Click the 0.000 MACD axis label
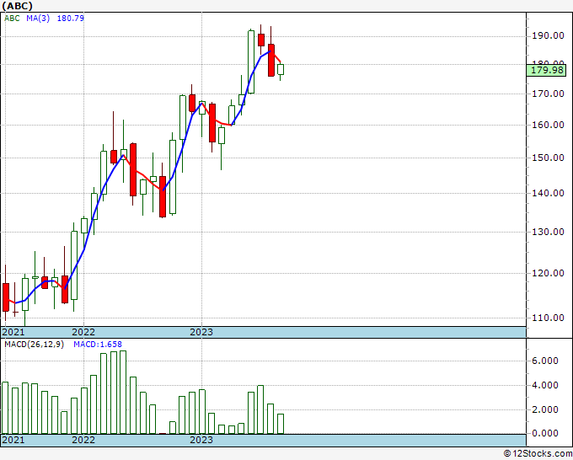This screenshot has height=460, width=573. pos(545,433)
